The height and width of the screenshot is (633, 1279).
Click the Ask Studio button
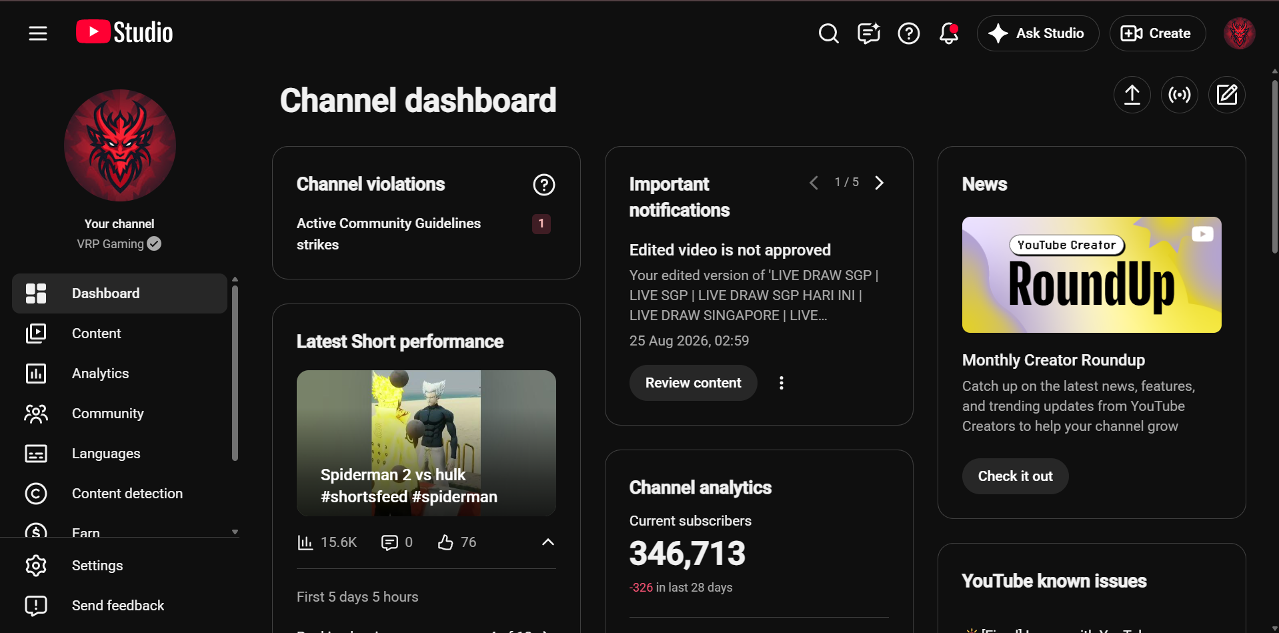[x=1038, y=33]
